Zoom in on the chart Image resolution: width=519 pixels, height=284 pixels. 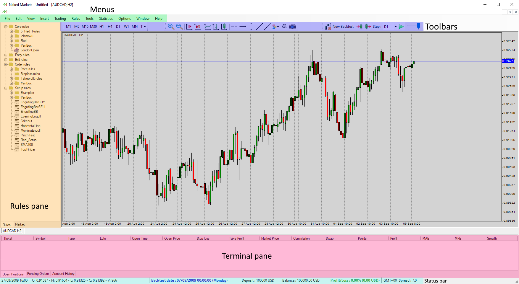click(x=171, y=27)
